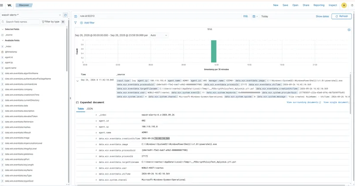
Task: Select data.win.eventdata.ipAddress field
Action: point(19,154)
